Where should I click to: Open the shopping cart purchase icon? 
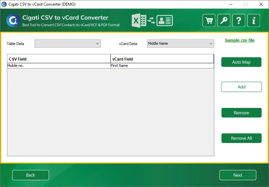(x=209, y=21)
